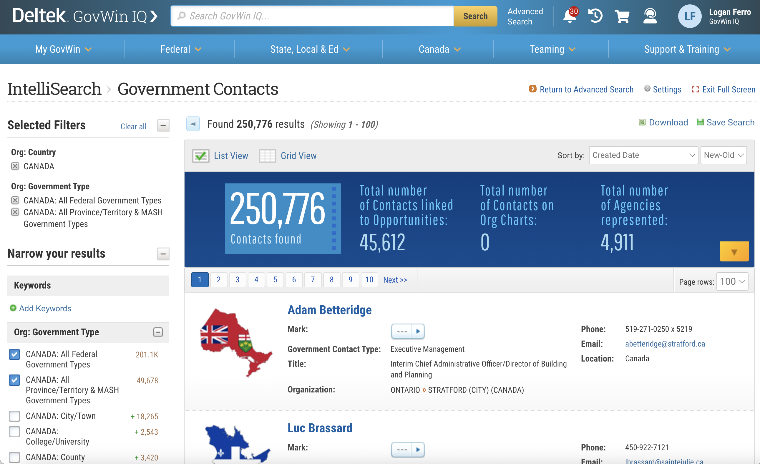Screen dimensions: 760x464
Task: Remove the Province/Territory & MASH selected filter
Action: [x=15, y=212]
